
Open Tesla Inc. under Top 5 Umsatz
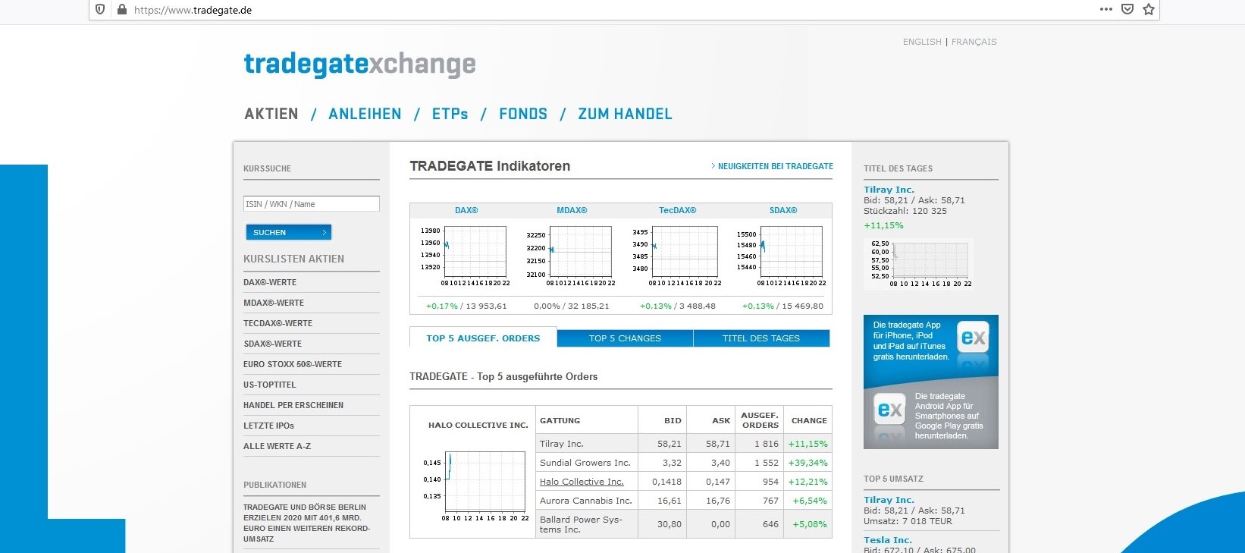point(887,540)
